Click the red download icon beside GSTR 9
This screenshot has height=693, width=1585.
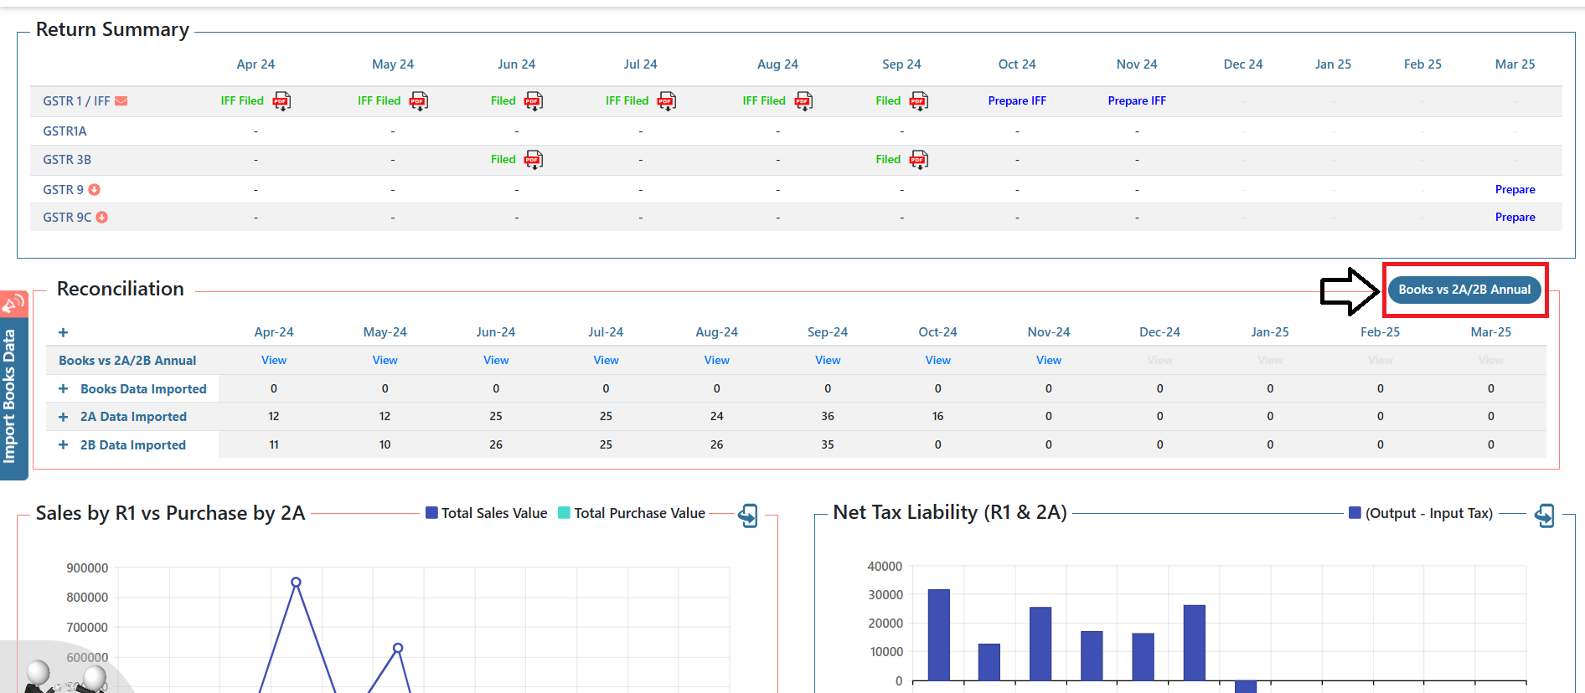[95, 190]
